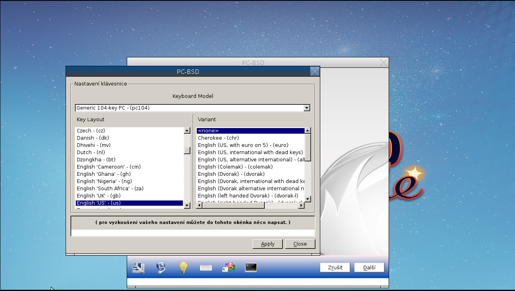Click the network globe icon in the toolbar
Image resolution: width=515 pixels, height=291 pixels.
pos(161,267)
